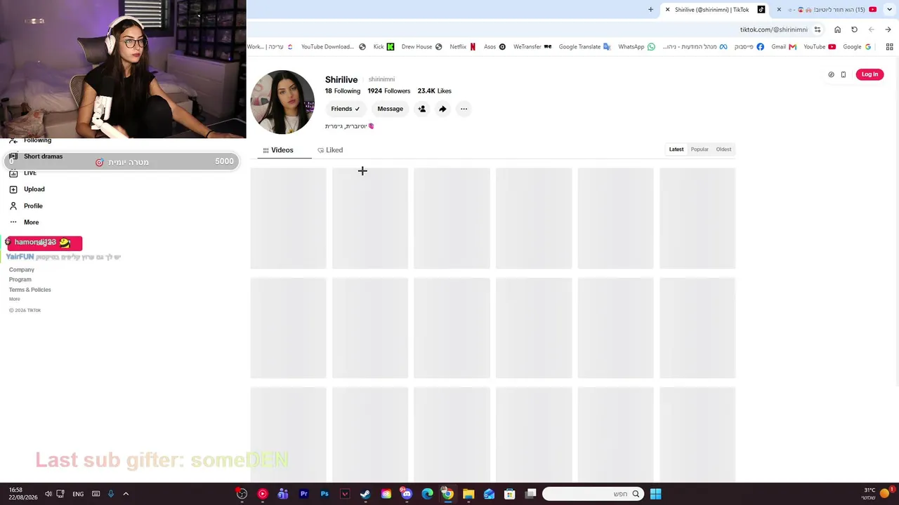View the 1924 Followers list
The width and height of the screenshot is (899, 505).
click(388, 91)
